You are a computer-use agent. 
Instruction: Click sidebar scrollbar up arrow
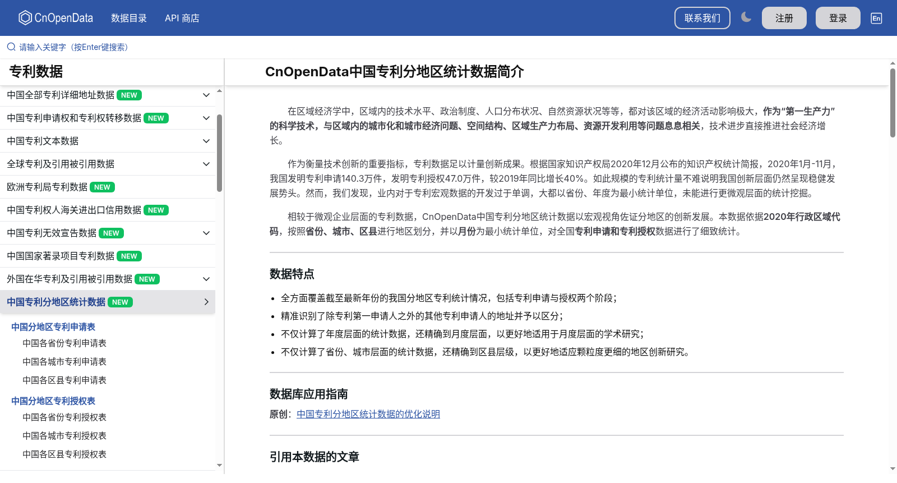pos(219,90)
